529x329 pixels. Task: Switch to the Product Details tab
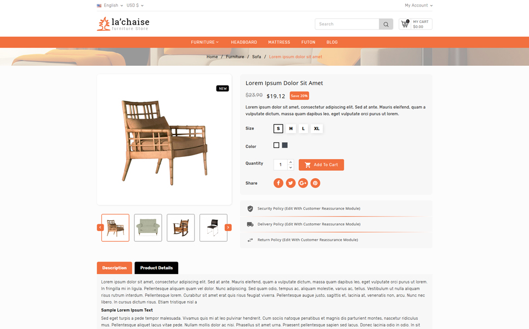click(156, 268)
